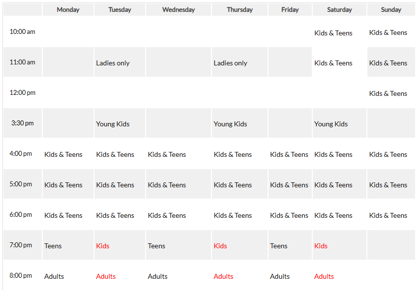420x293 pixels.
Task: Open Wednesday 7:00 pm Teens class
Action: pyautogui.click(x=156, y=246)
